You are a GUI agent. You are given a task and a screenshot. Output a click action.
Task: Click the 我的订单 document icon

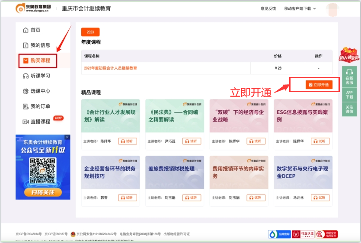tap(26, 106)
